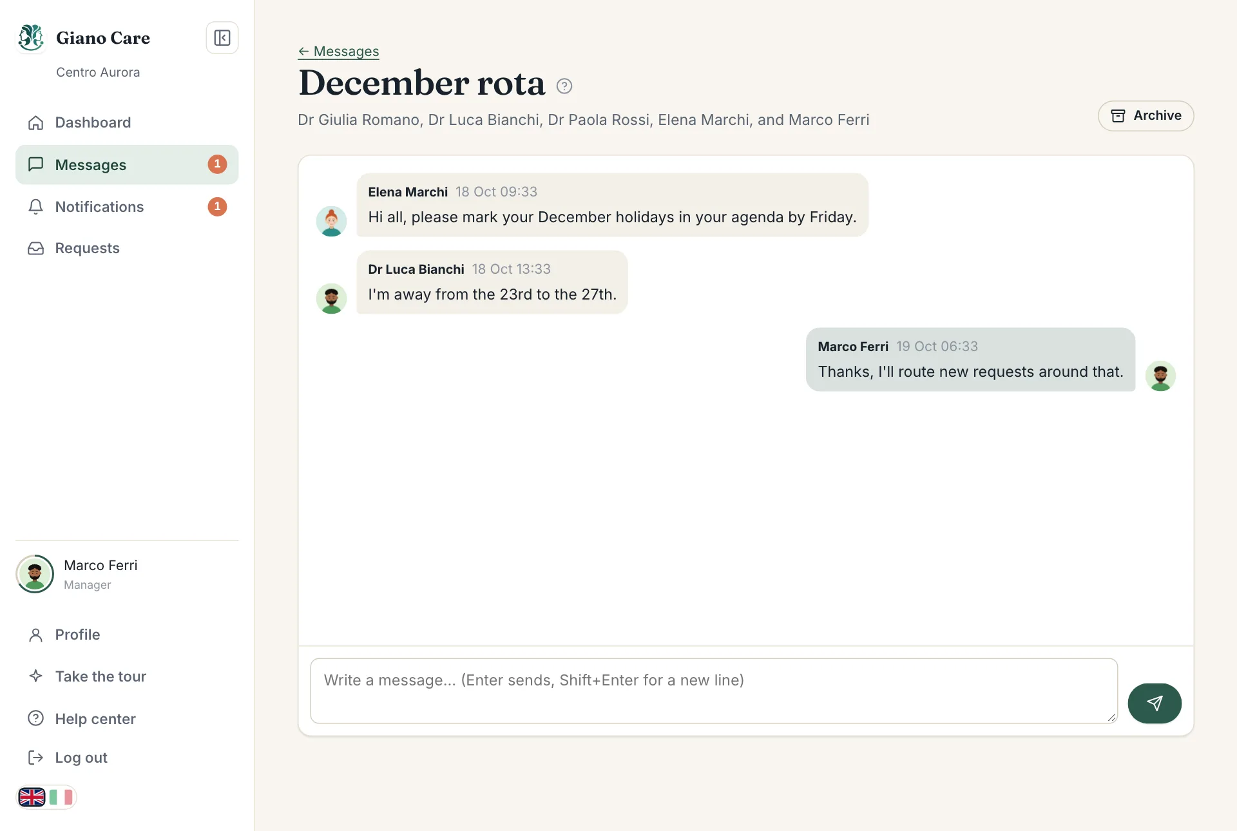This screenshot has height=831, width=1237.
Task: Click the Centro Aurora clinic name
Action: (x=98, y=72)
